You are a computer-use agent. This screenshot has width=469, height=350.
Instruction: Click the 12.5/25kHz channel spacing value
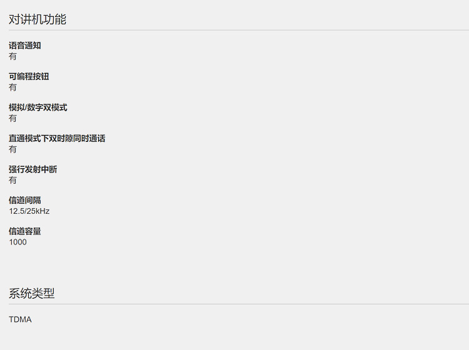(29, 211)
